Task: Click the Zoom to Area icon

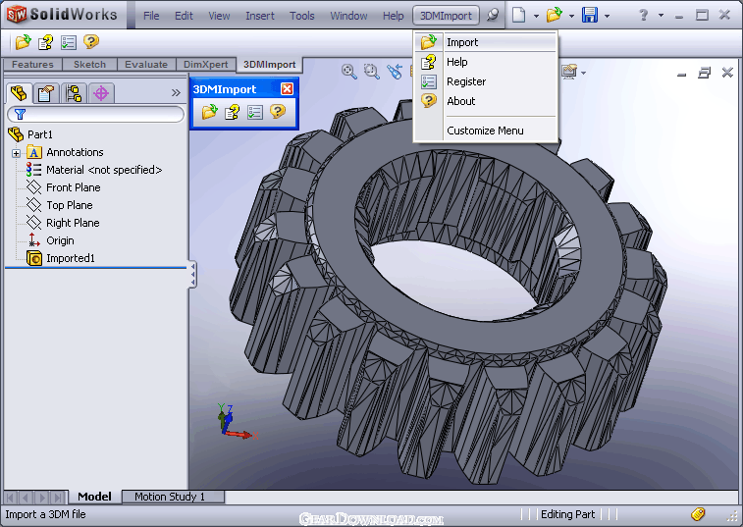Action: point(372,72)
